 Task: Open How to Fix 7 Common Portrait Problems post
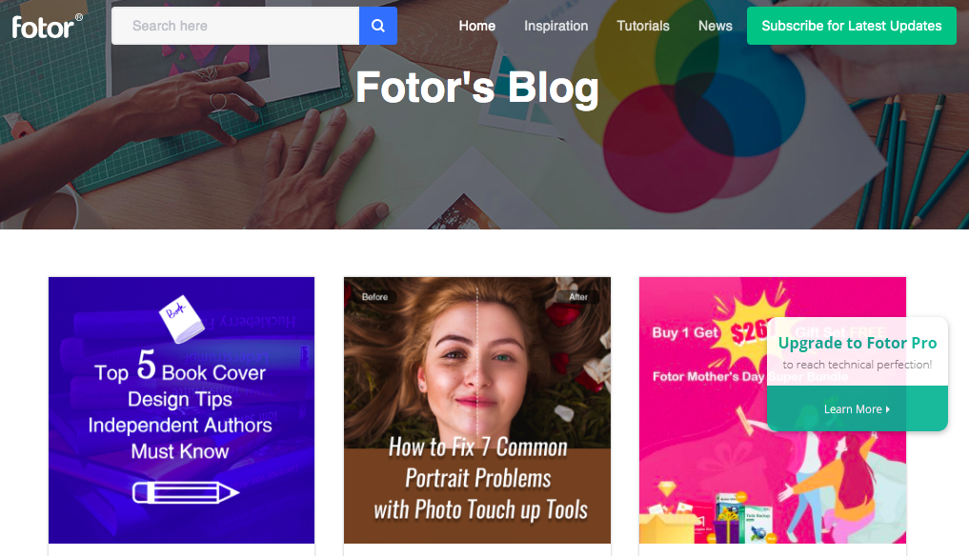coord(477,410)
